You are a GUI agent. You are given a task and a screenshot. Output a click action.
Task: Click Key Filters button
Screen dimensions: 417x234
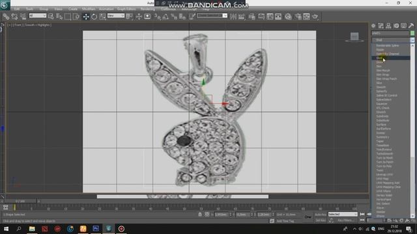pyautogui.click(x=345, y=220)
